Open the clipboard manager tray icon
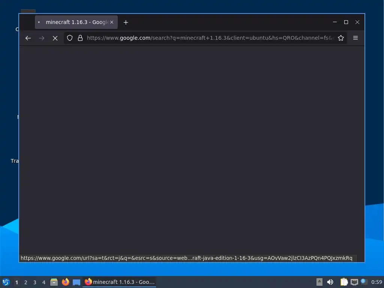384x288 pixels. pos(344,282)
